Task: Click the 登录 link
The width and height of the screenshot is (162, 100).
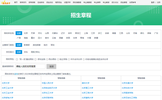Action: pos(153,2)
